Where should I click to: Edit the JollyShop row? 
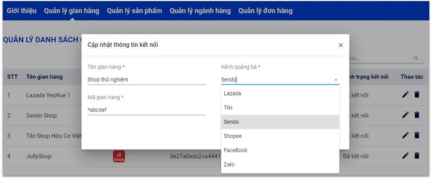[x=405, y=156]
